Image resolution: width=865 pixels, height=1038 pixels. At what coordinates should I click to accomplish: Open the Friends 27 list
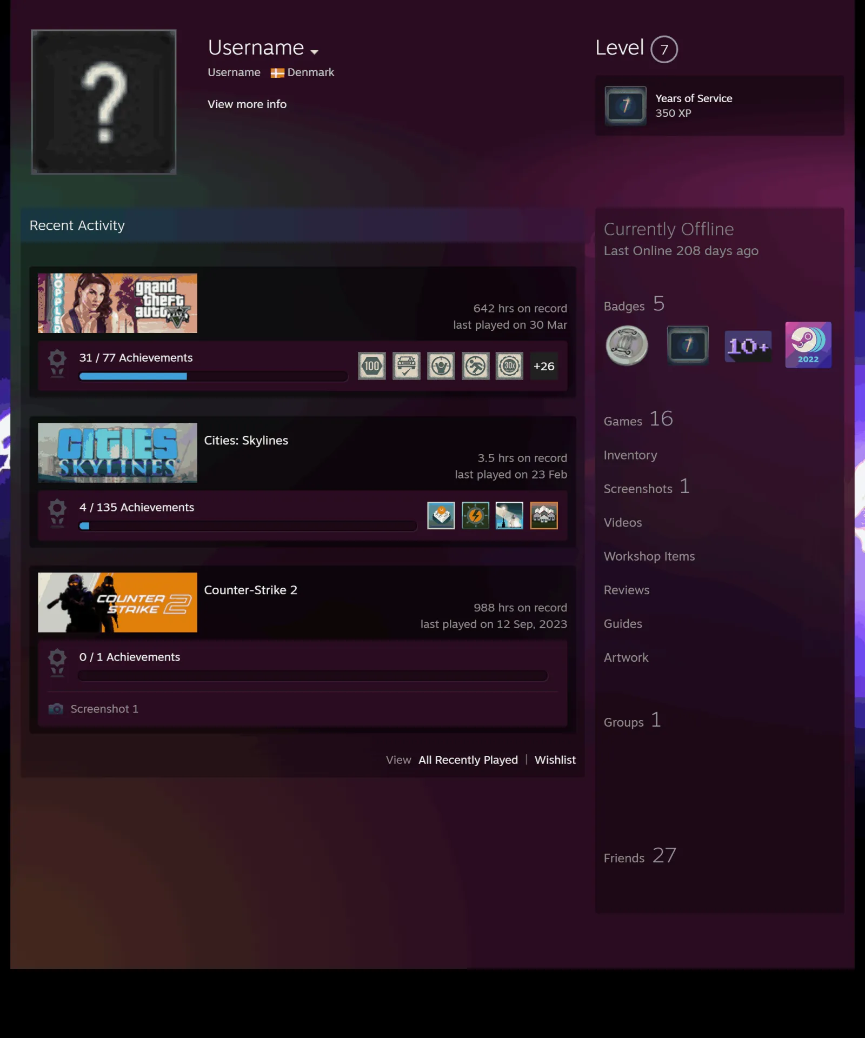(640, 857)
